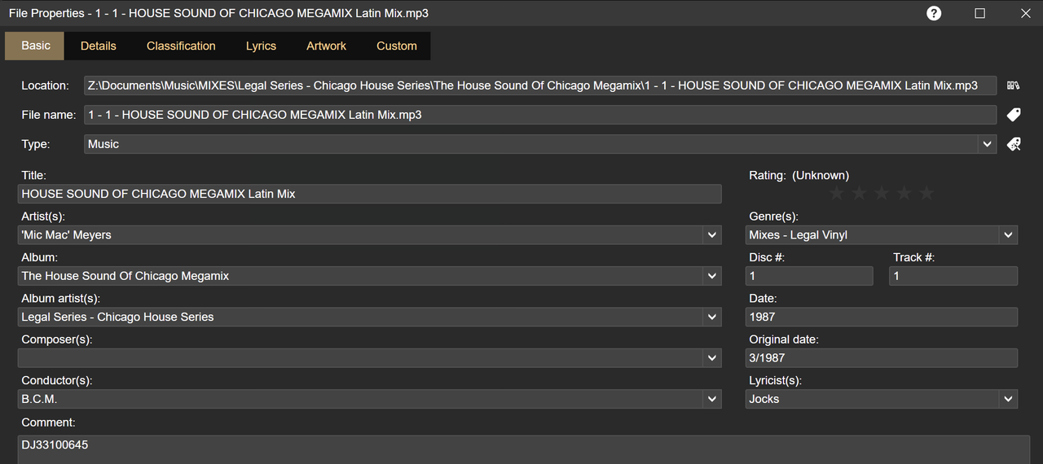Click into the Location path field
The height and width of the screenshot is (464, 1043).
540,85
